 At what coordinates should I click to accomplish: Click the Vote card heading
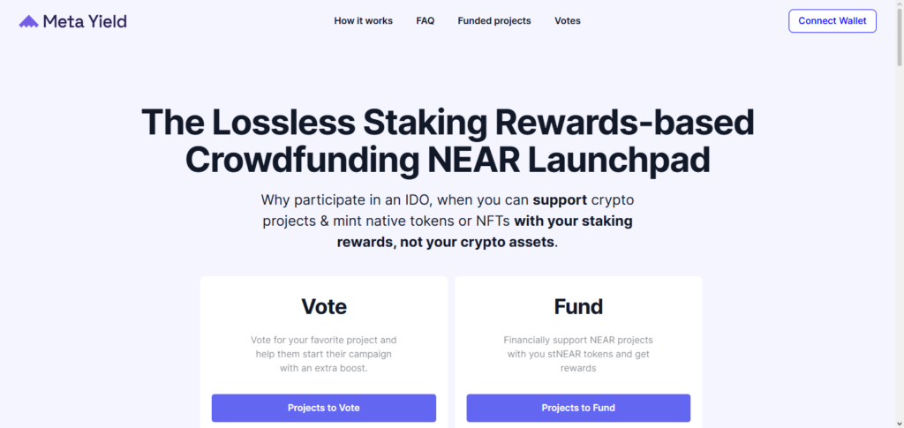coord(324,306)
